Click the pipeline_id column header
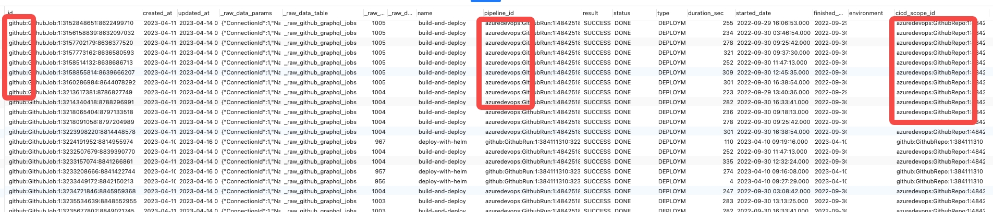Viewport: 993px width, 212px height. coord(499,13)
